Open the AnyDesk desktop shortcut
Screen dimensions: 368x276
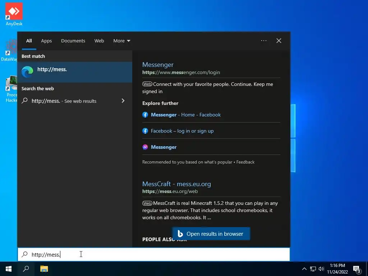tap(14, 14)
